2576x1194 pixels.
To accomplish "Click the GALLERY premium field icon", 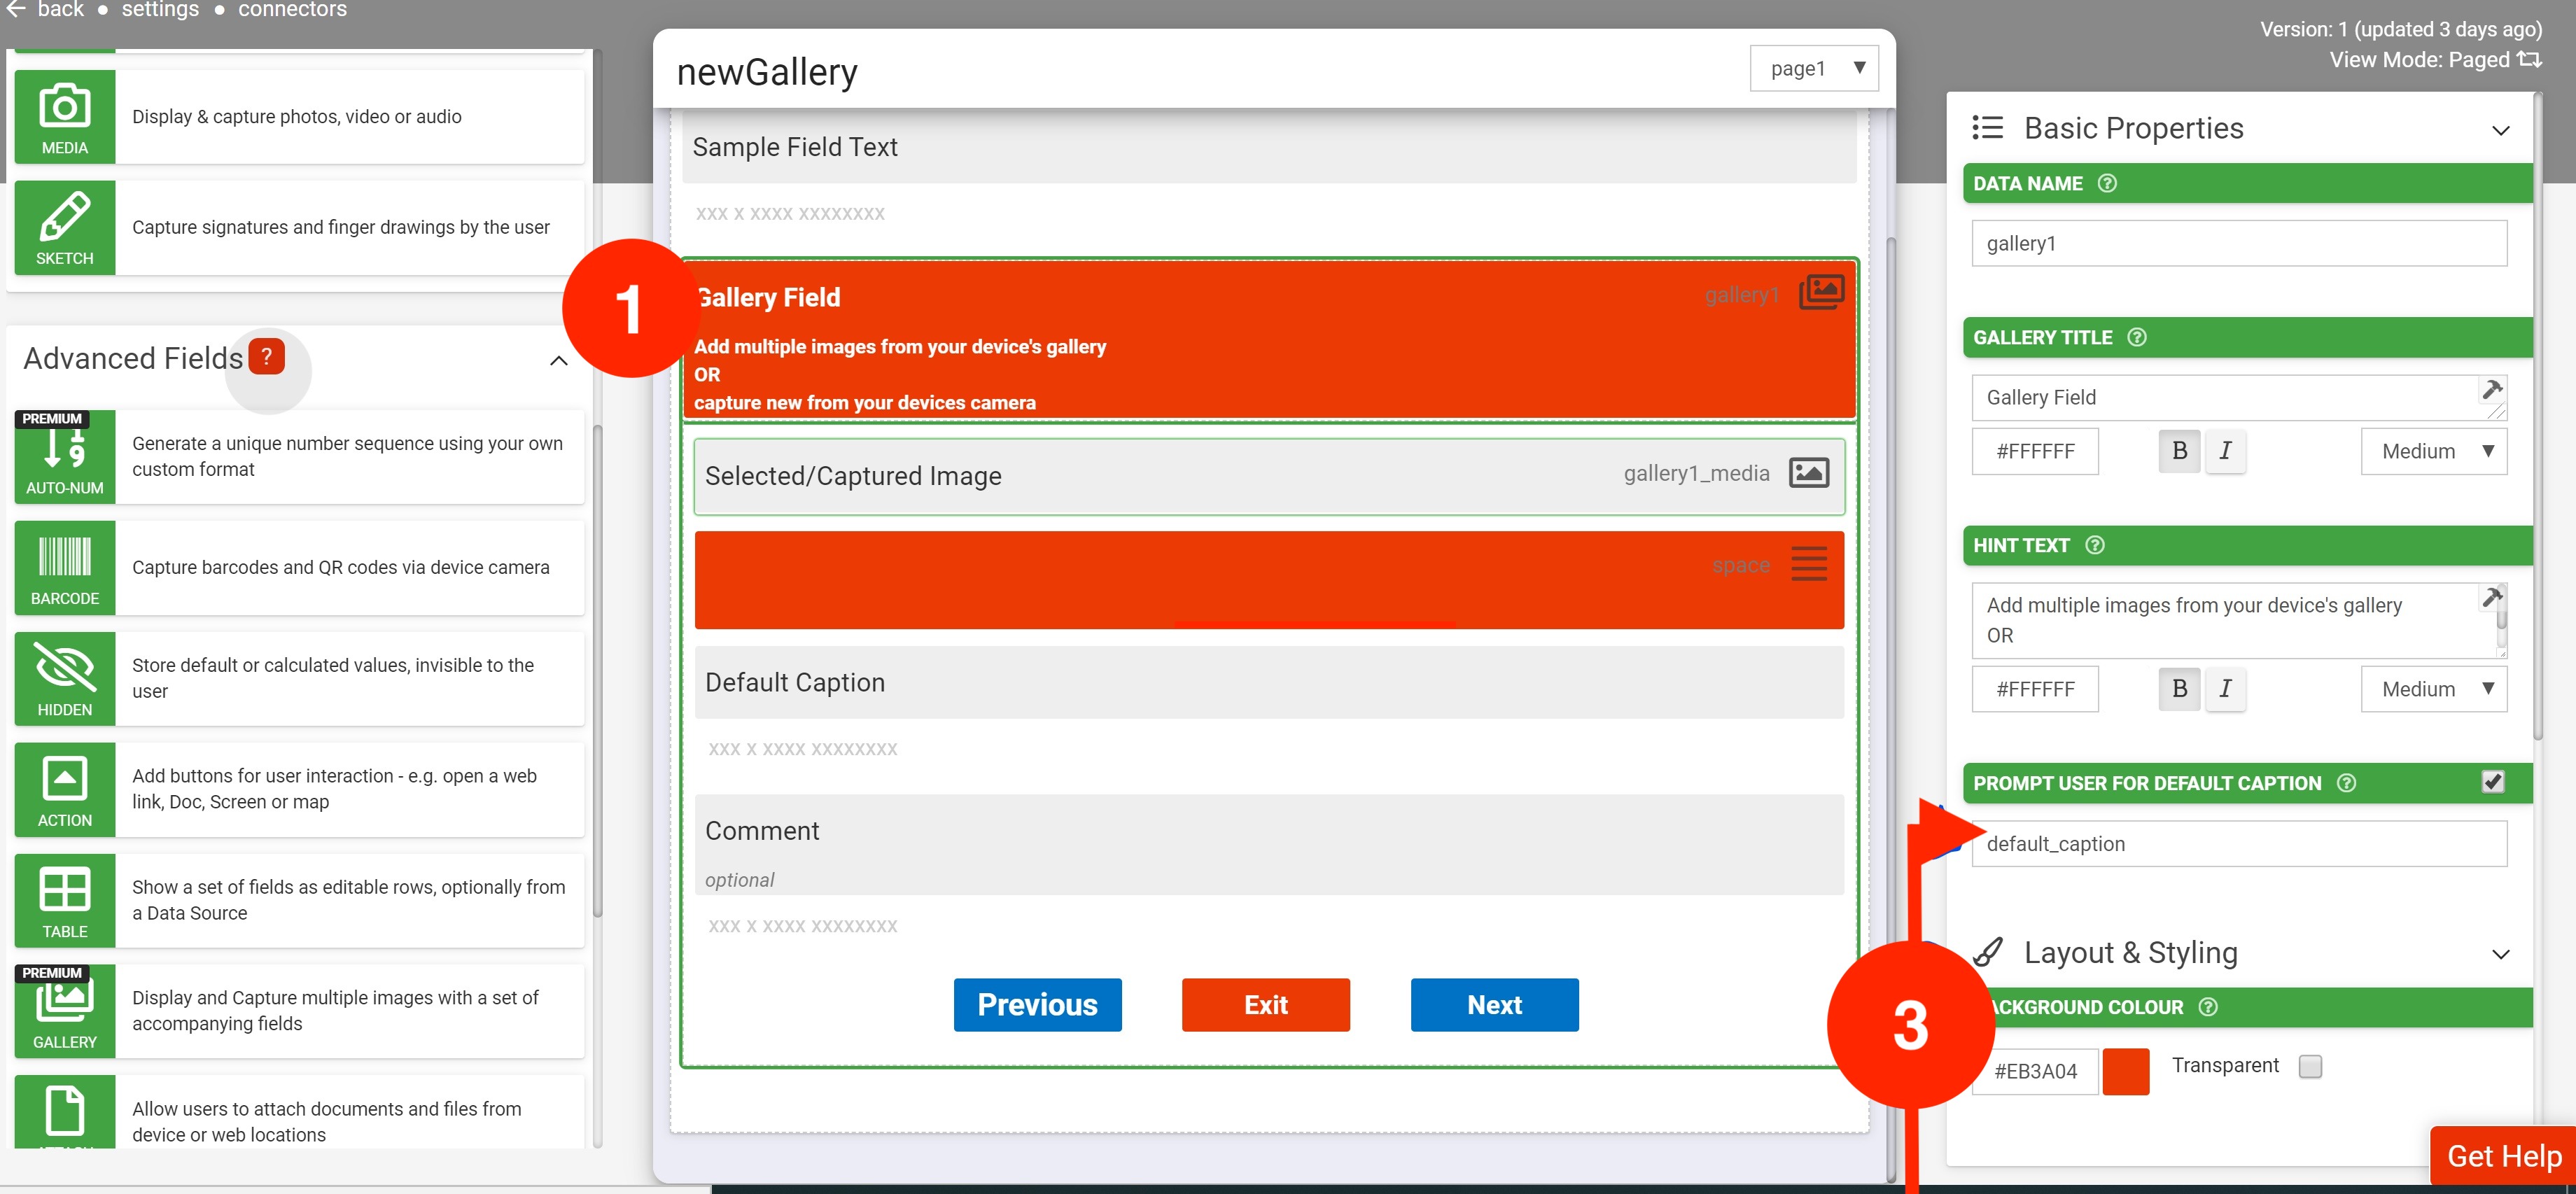I will click(65, 1011).
